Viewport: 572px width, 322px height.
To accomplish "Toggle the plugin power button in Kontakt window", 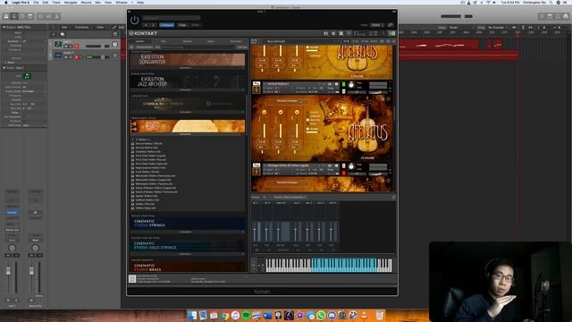I will (134, 20).
